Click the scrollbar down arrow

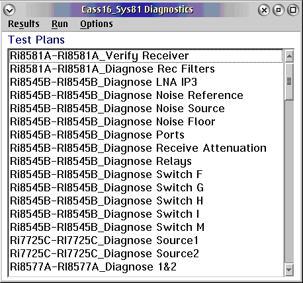pos(289,269)
